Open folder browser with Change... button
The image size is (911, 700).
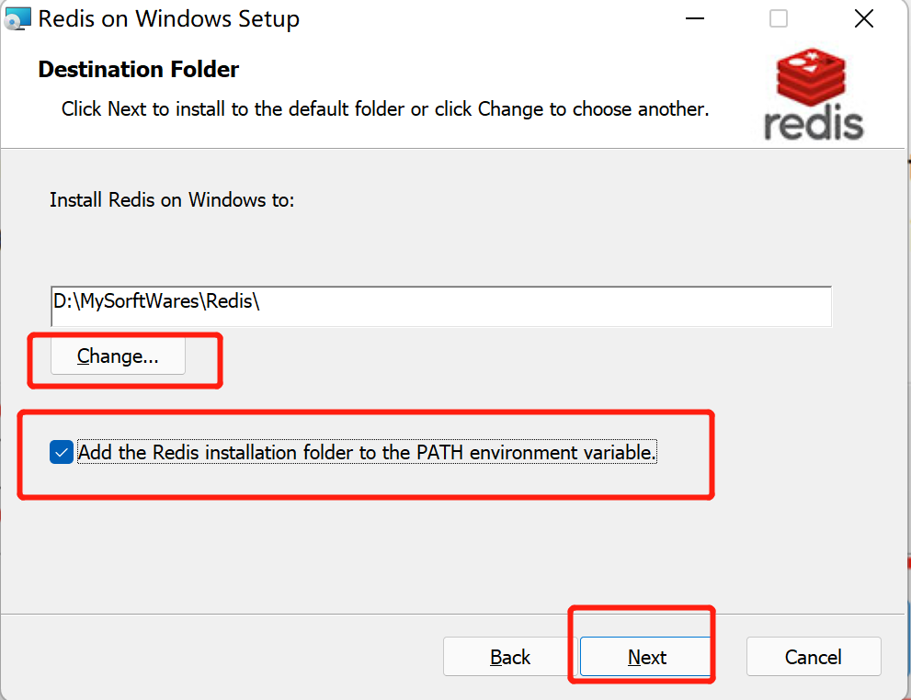[118, 356]
